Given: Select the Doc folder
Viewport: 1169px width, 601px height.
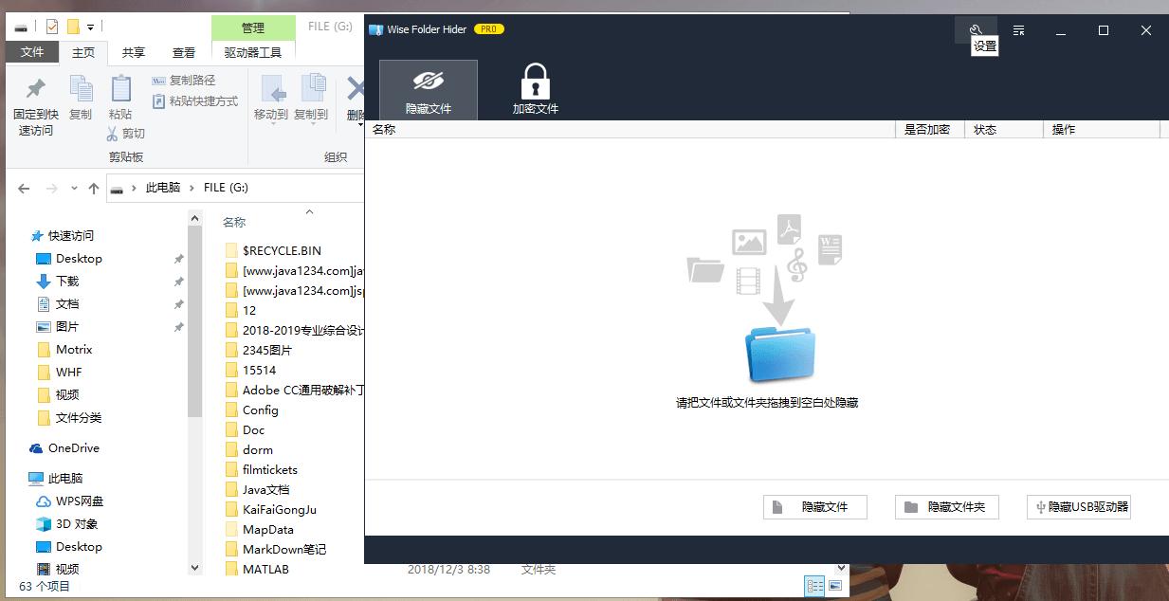Looking at the screenshot, I should pyautogui.click(x=253, y=429).
